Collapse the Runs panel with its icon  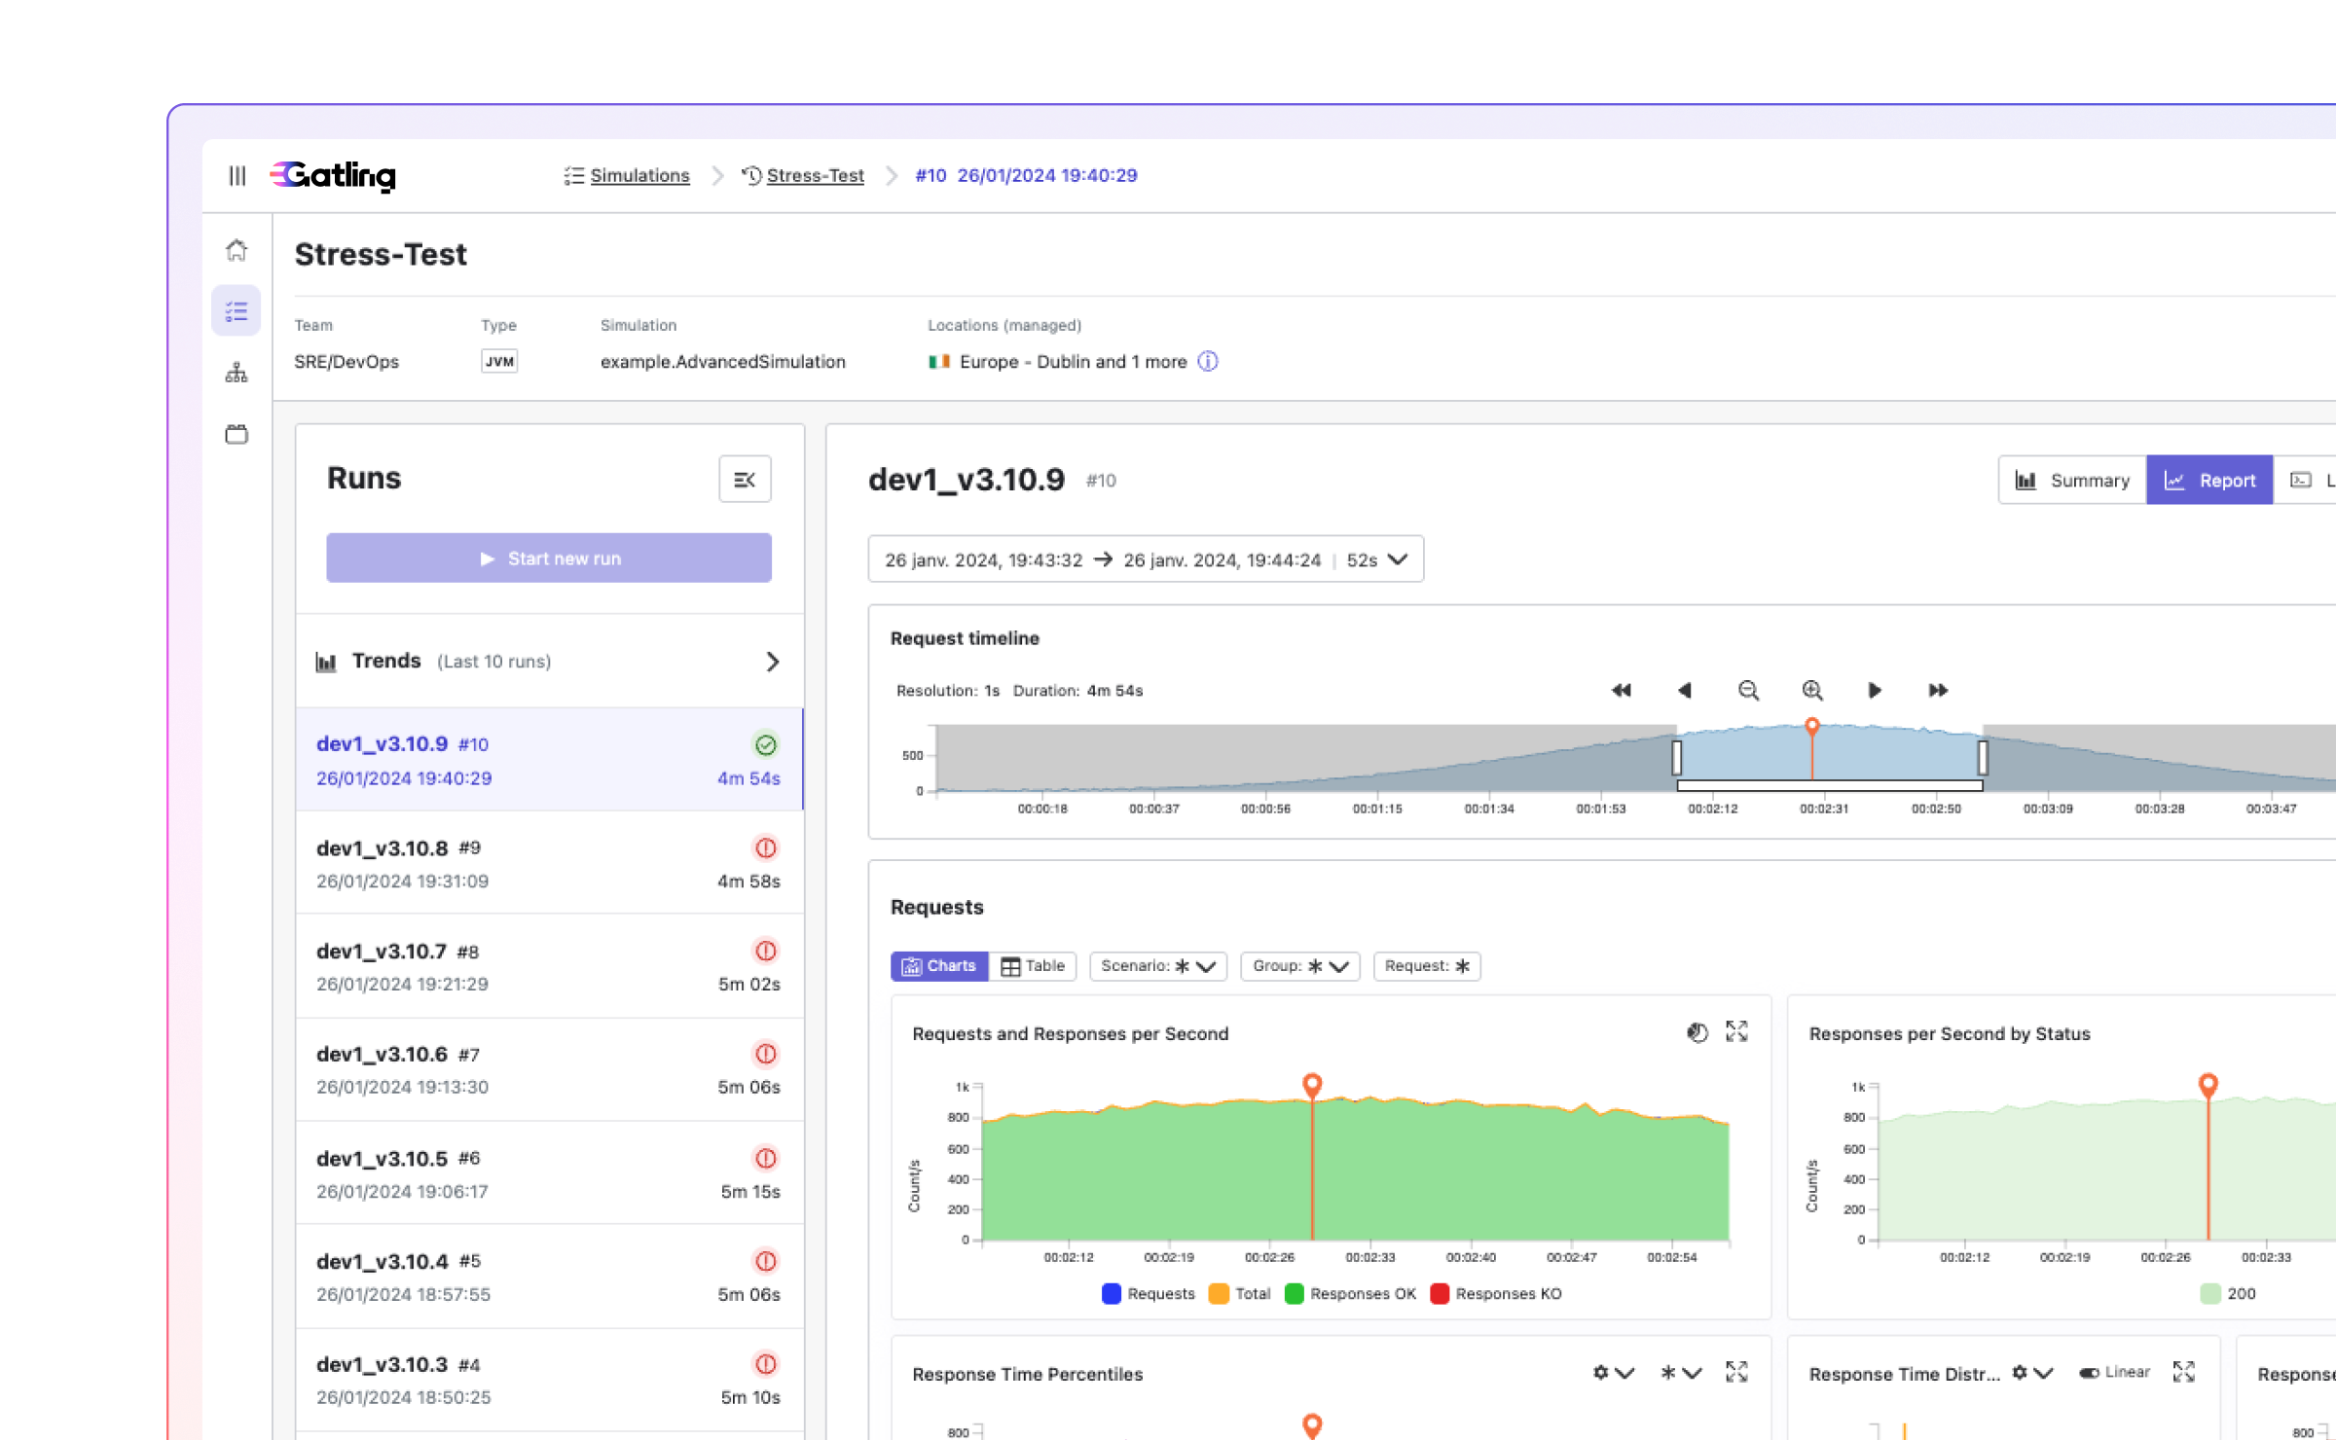[745, 479]
